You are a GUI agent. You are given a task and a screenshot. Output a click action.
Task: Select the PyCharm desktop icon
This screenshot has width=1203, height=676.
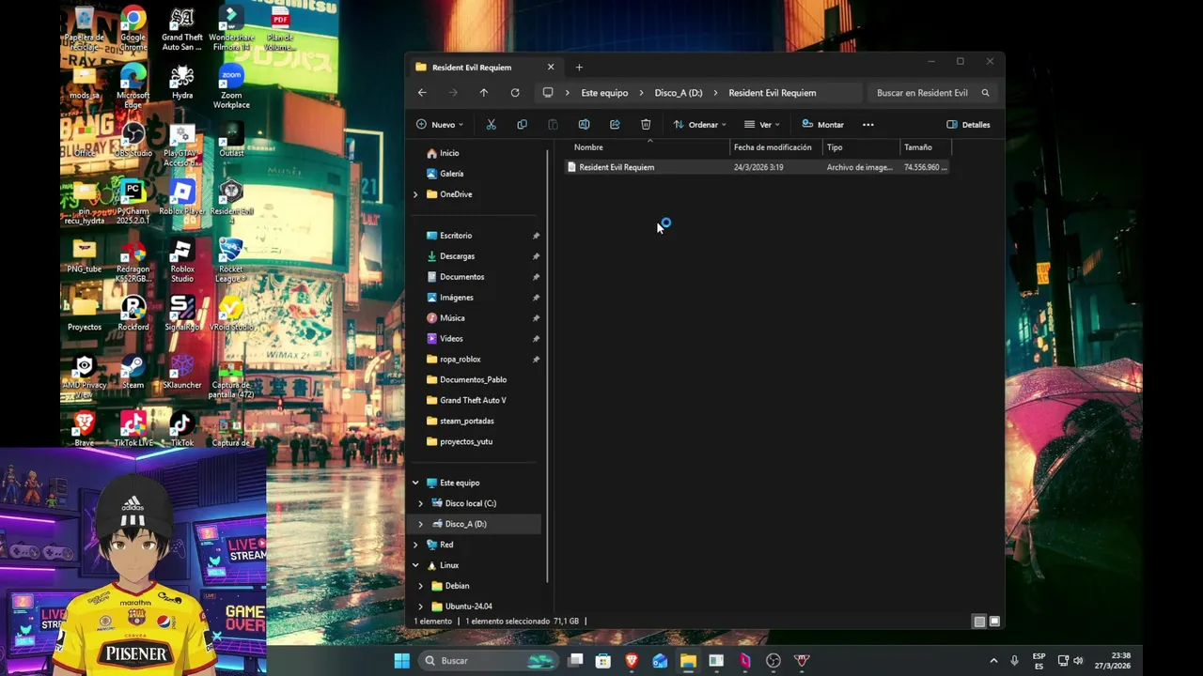(x=133, y=203)
